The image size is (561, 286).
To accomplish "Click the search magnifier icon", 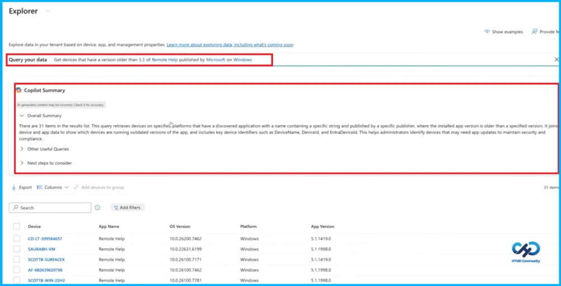I will (x=16, y=208).
